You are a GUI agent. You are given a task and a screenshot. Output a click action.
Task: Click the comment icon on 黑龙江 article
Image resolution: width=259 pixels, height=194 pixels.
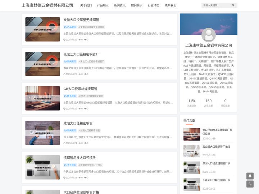pos(85,74)
